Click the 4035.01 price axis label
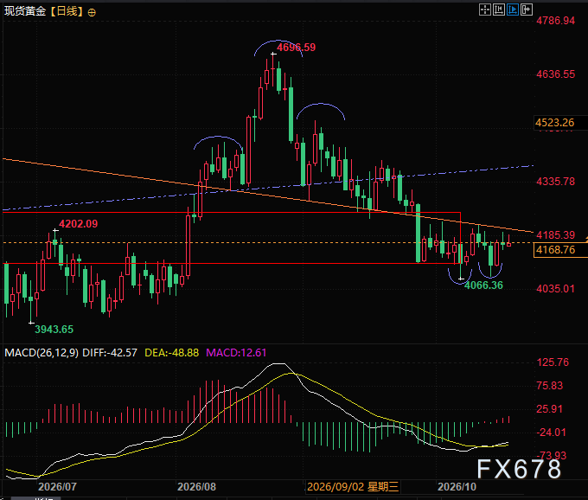This screenshot has width=588, height=500. [555, 289]
